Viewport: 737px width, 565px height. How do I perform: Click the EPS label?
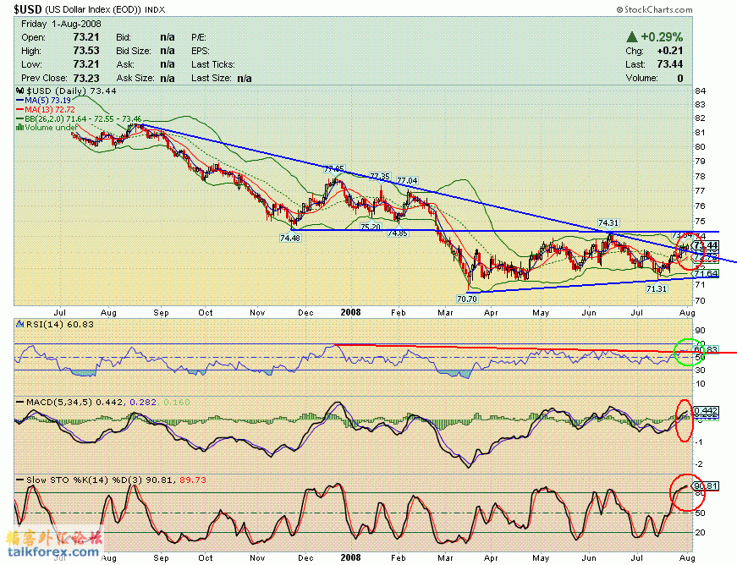point(201,51)
